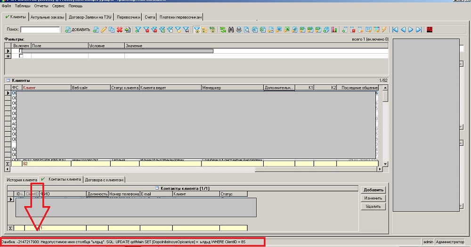The width and height of the screenshot is (471, 247).
Task: Delete record using the red X icon
Action: (x=120, y=30)
